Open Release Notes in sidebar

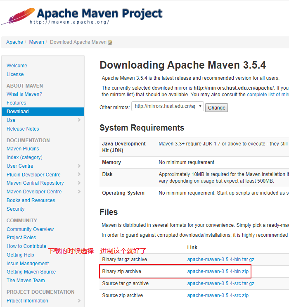[x=23, y=129]
